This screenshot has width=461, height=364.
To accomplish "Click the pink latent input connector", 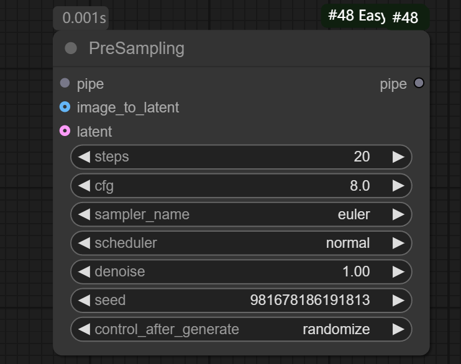I will [x=65, y=131].
